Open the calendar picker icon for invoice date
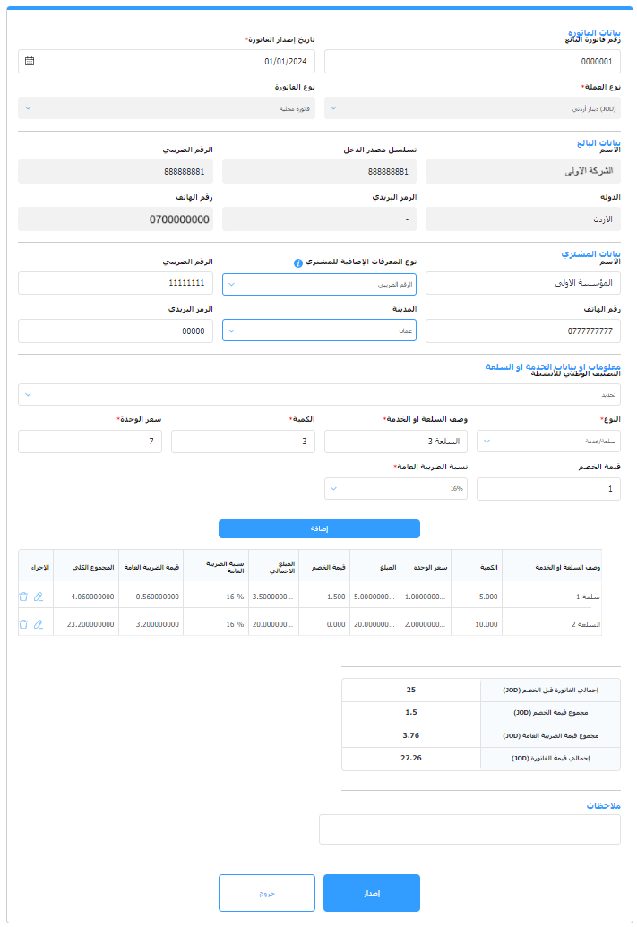Viewport: 637px width, 927px height. [30, 61]
